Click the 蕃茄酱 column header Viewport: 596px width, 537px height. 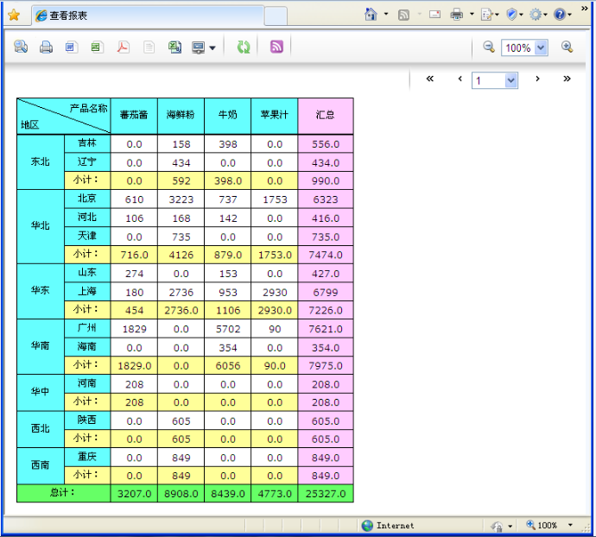(x=134, y=116)
